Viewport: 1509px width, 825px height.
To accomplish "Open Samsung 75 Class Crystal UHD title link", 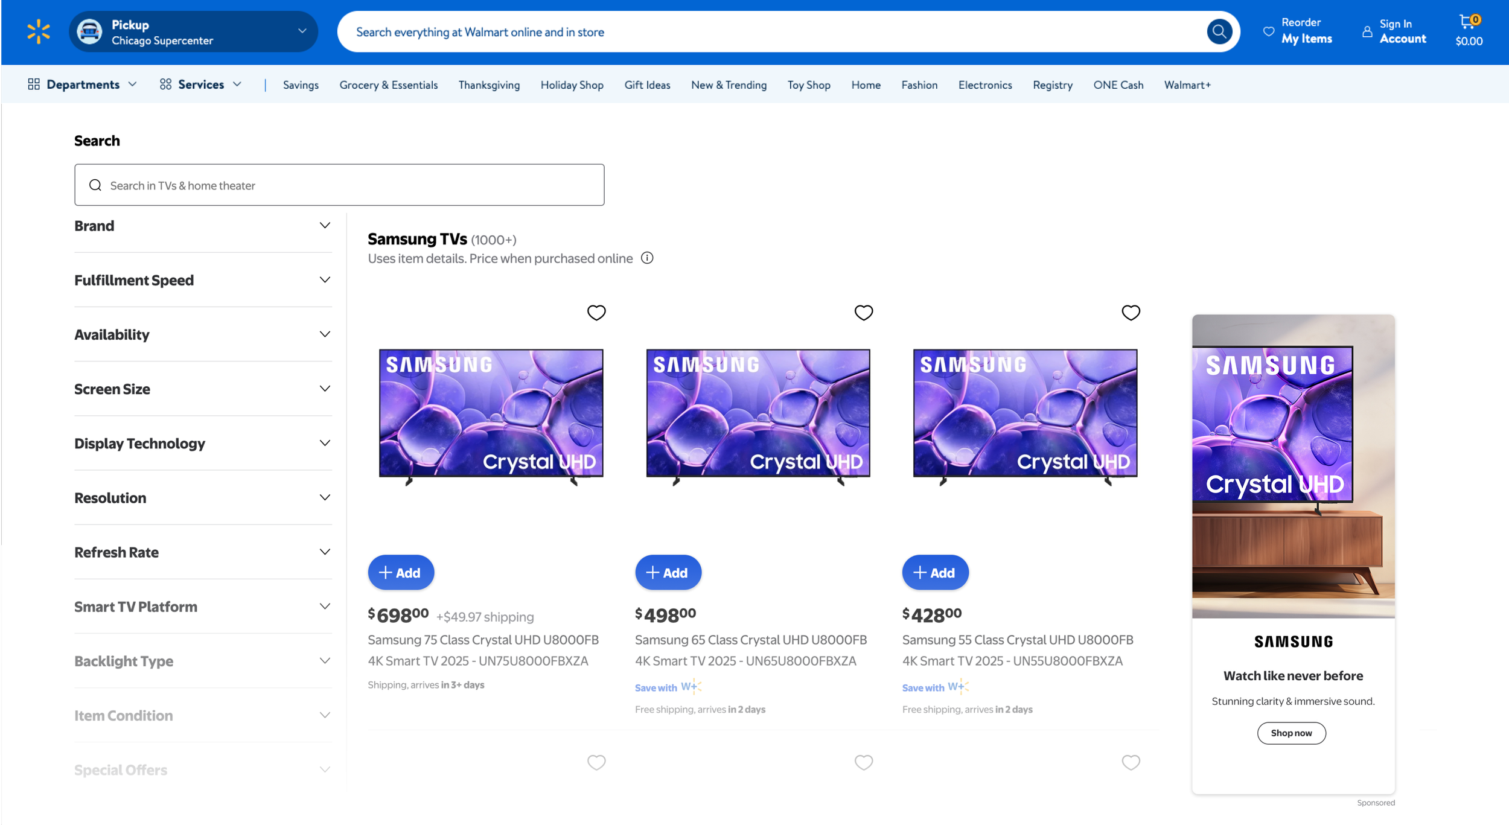I will (x=483, y=650).
